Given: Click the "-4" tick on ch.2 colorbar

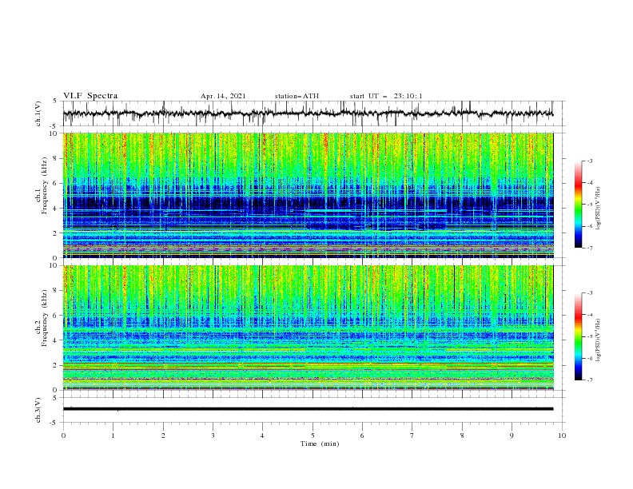Looking at the screenshot, I should 589,315.
